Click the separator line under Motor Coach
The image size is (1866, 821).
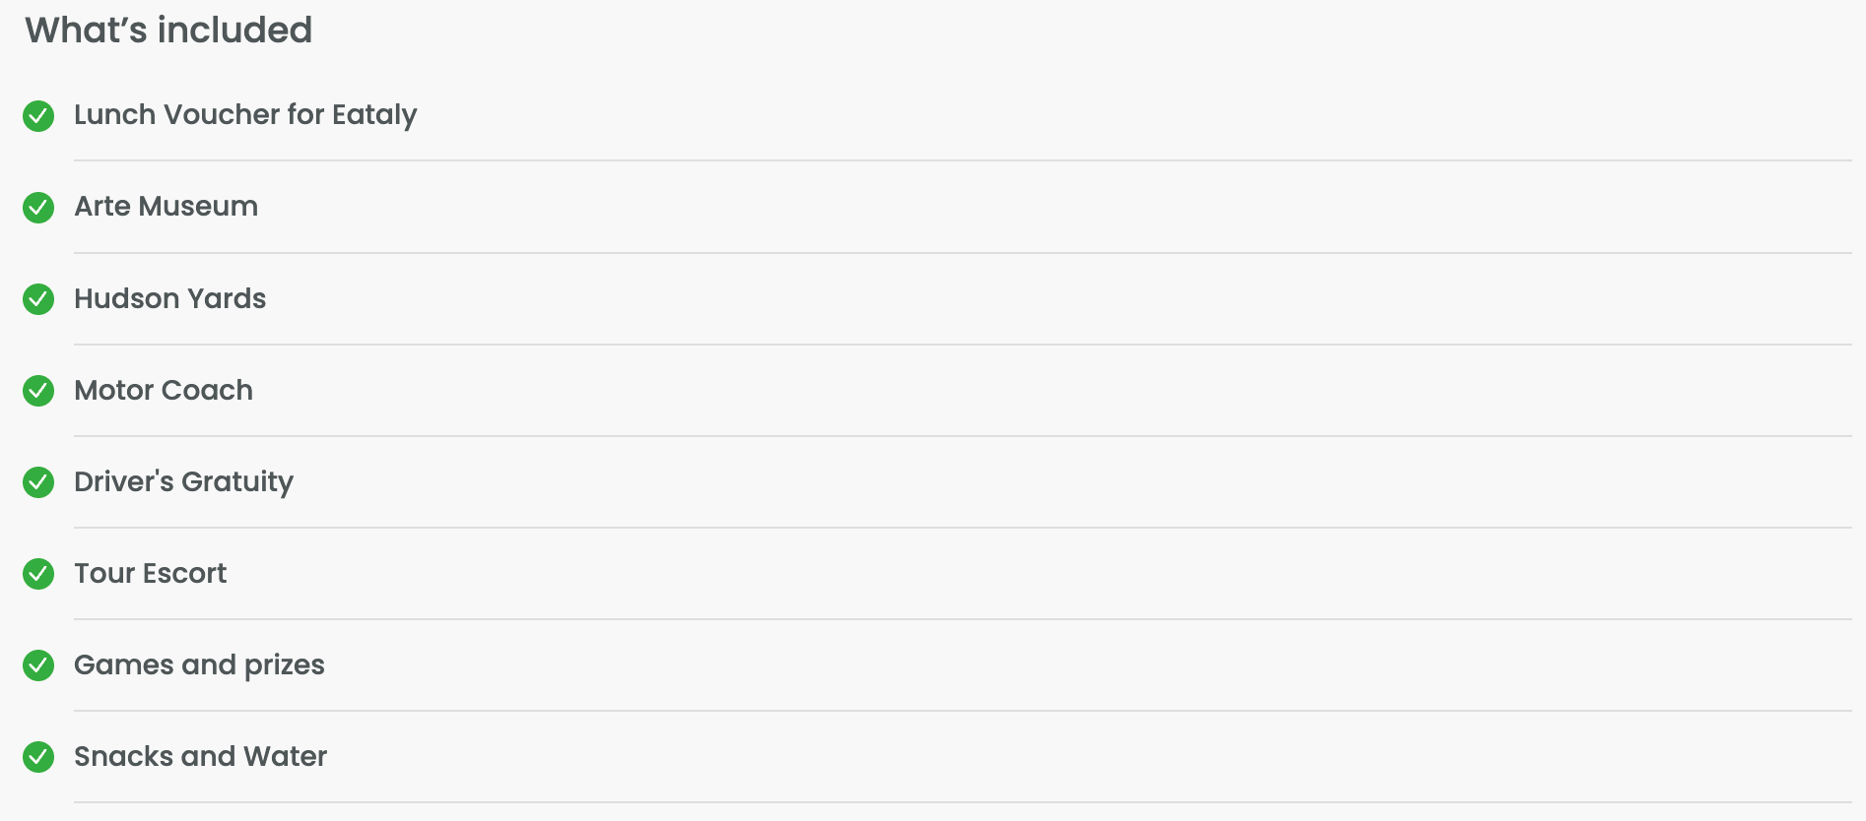click(x=962, y=436)
